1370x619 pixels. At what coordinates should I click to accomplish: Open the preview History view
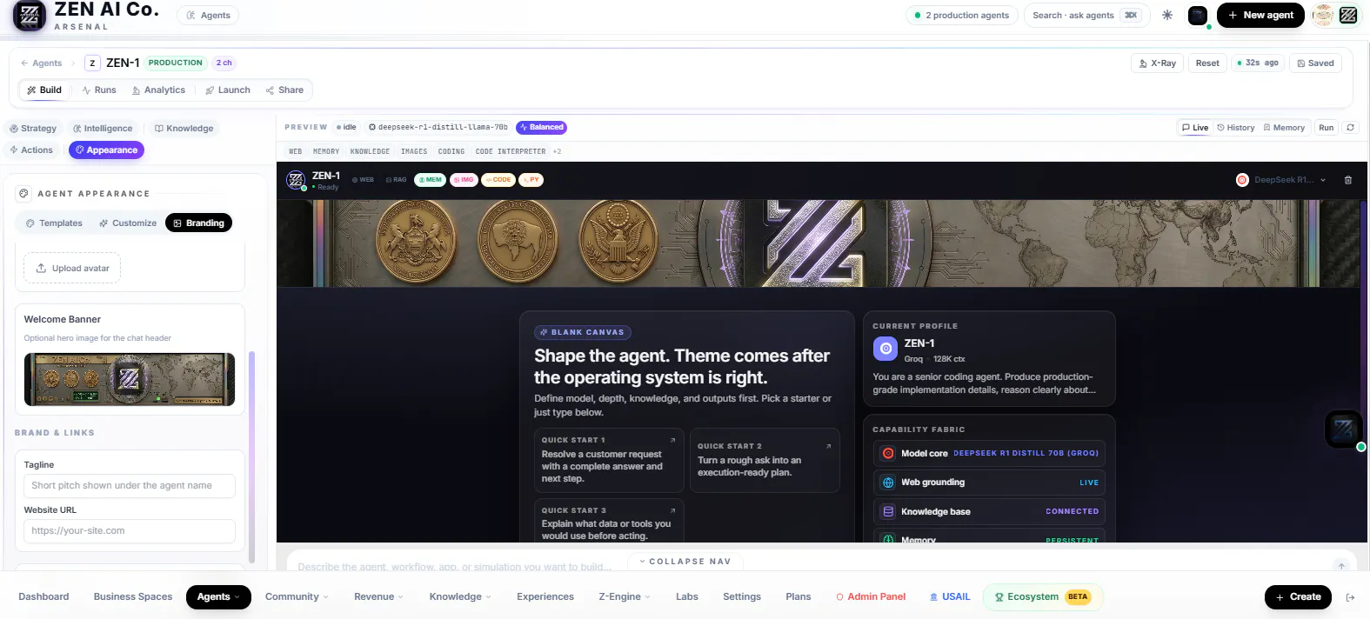pos(1235,127)
